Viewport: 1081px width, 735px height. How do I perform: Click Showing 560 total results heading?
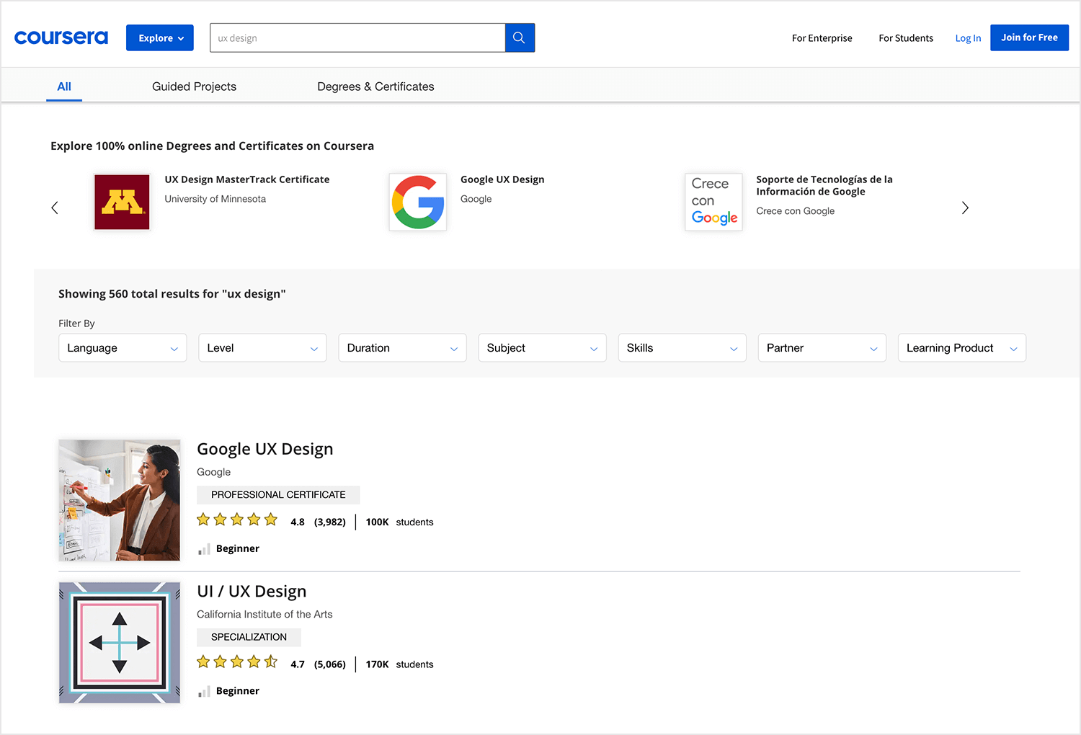(172, 294)
